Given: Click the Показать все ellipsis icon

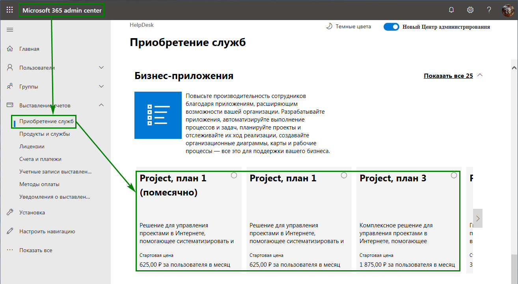Looking at the screenshot, I should [10, 250].
